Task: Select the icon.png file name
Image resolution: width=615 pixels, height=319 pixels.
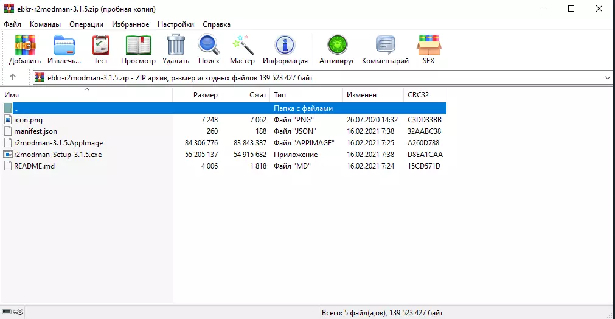Action: (x=28, y=120)
